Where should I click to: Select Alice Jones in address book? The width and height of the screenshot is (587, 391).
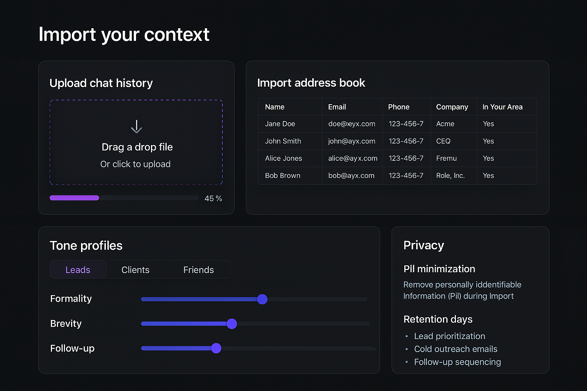pyautogui.click(x=284, y=158)
